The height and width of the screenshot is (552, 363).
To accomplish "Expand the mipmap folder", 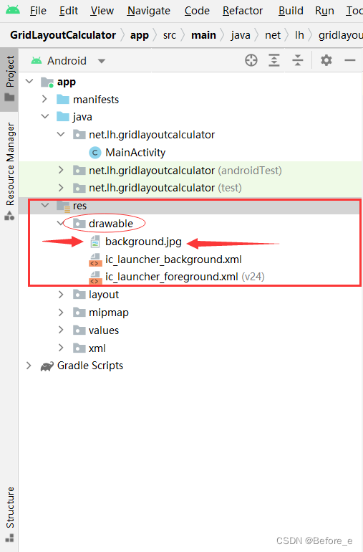I will 61,313.
